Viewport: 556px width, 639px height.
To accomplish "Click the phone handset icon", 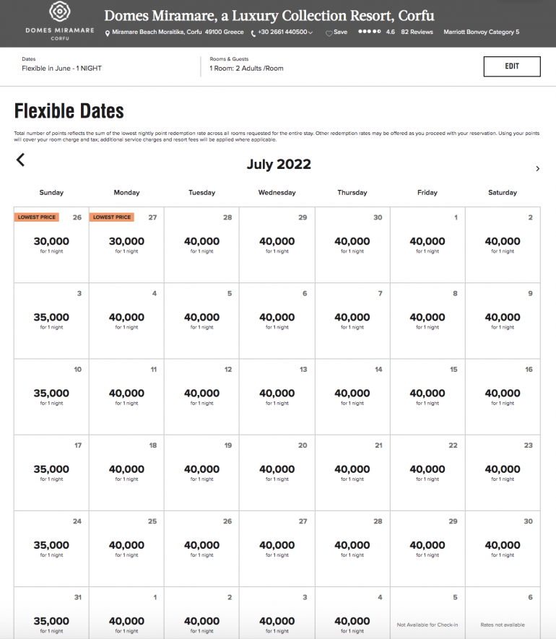I will click(x=253, y=32).
